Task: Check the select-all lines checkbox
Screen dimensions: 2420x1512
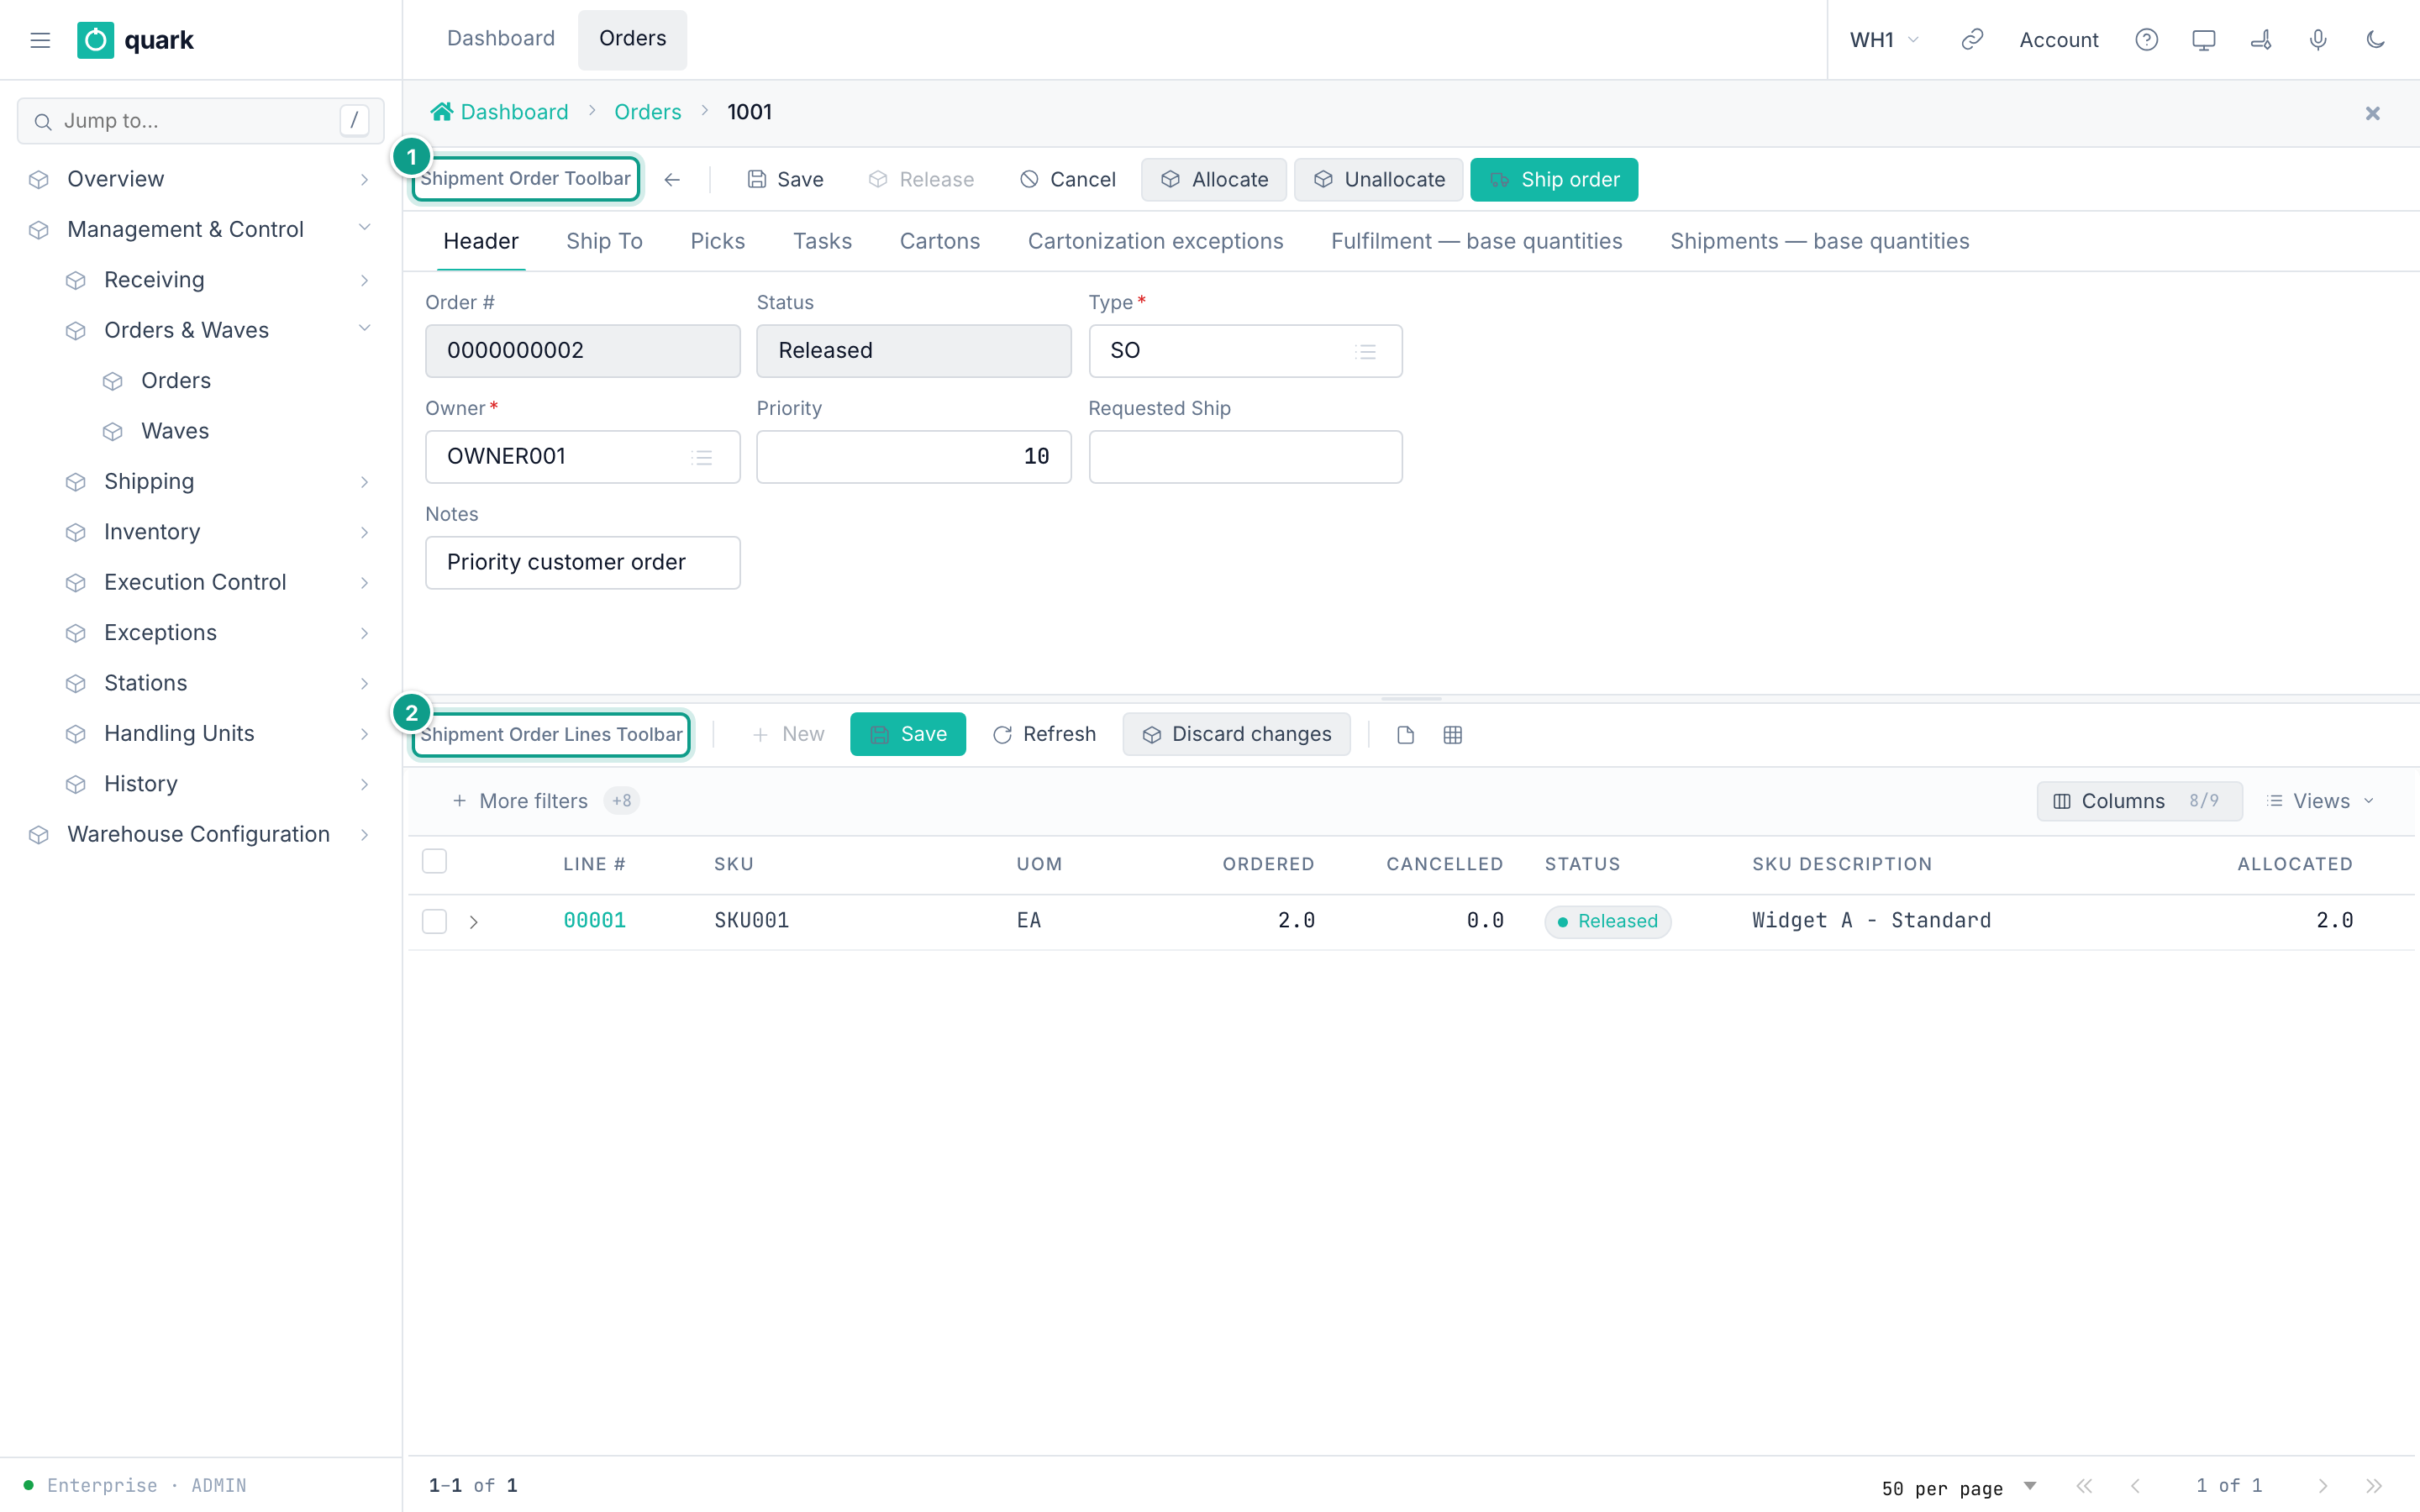Action: click(x=434, y=861)
